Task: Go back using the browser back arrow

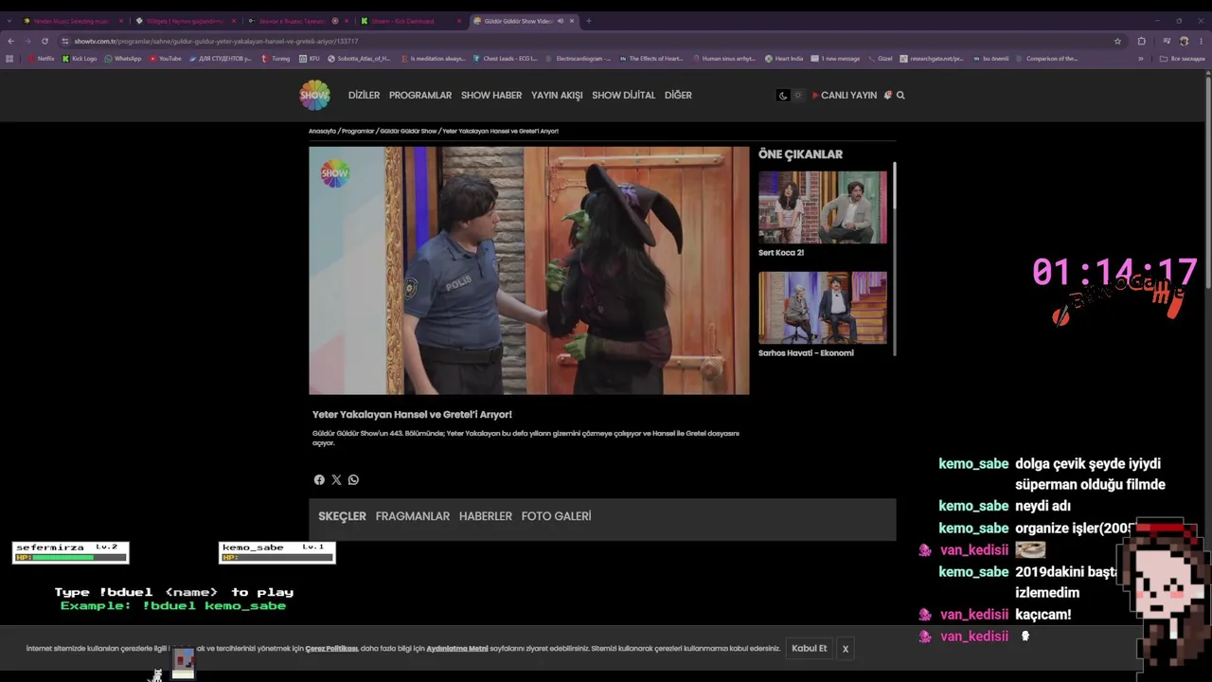Action: point(10,42)
